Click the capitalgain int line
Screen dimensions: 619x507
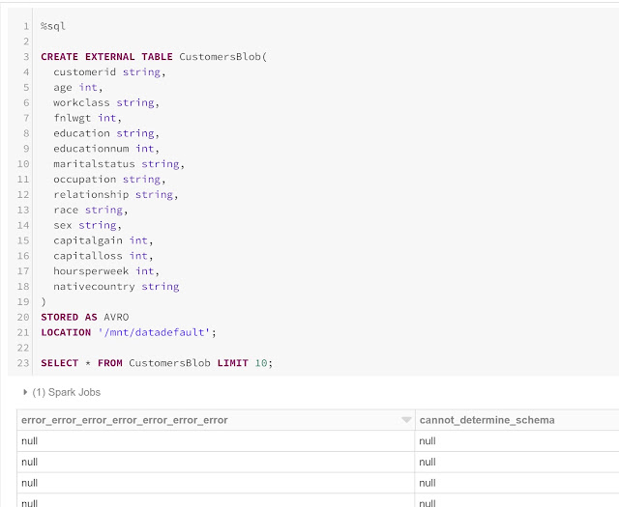point(103,240)
